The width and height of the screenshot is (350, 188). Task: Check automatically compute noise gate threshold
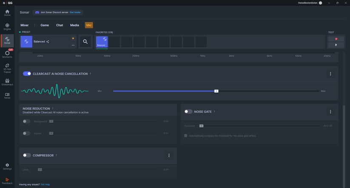click(x=186, y=136)
